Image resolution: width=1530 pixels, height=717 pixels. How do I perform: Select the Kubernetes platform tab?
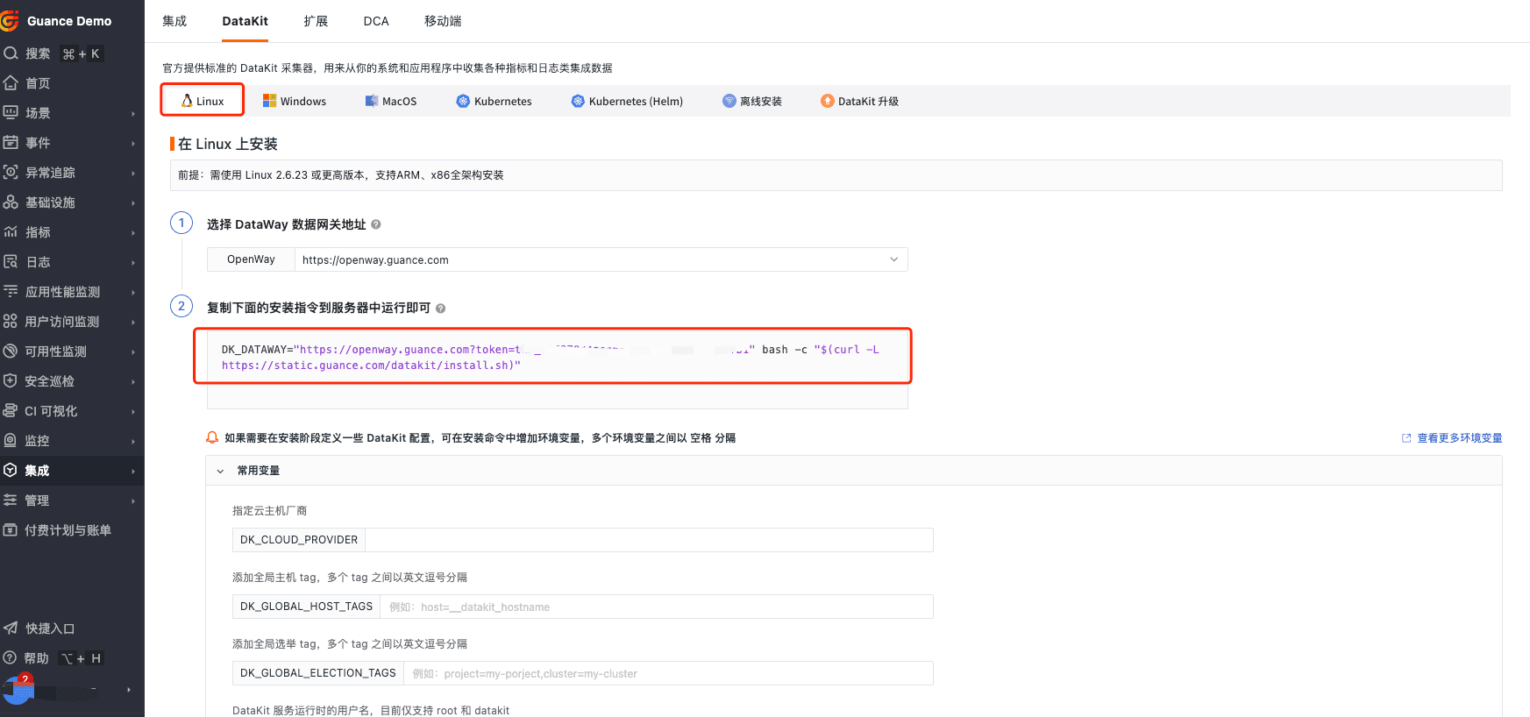point(495,101)
